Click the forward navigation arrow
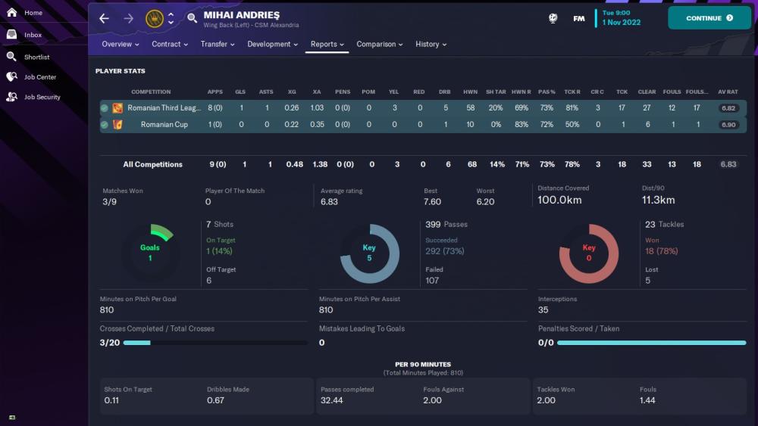 pos(128,18)
